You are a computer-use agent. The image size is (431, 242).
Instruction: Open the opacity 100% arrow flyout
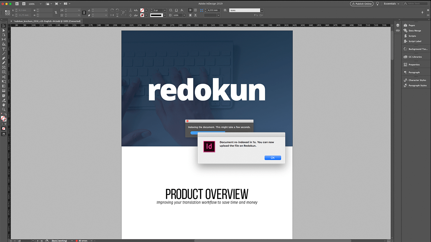[184, 15]
